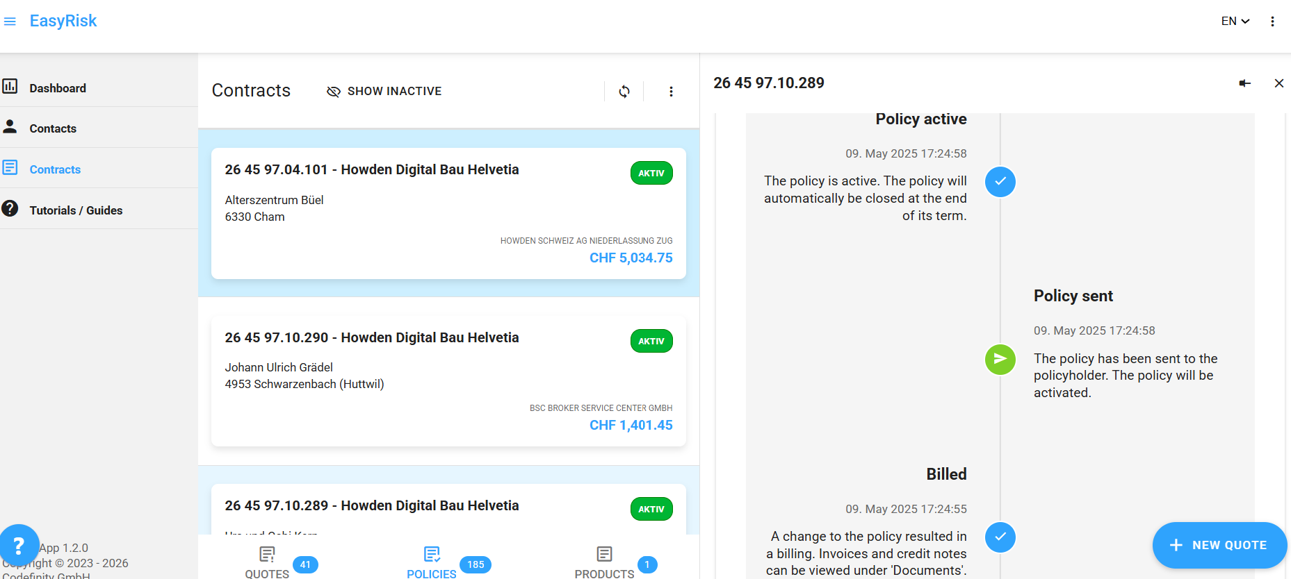Viewport: 1291px width, 579px height.
Task: Click the Tutorials question mark icon
Action: pos(10,208)
